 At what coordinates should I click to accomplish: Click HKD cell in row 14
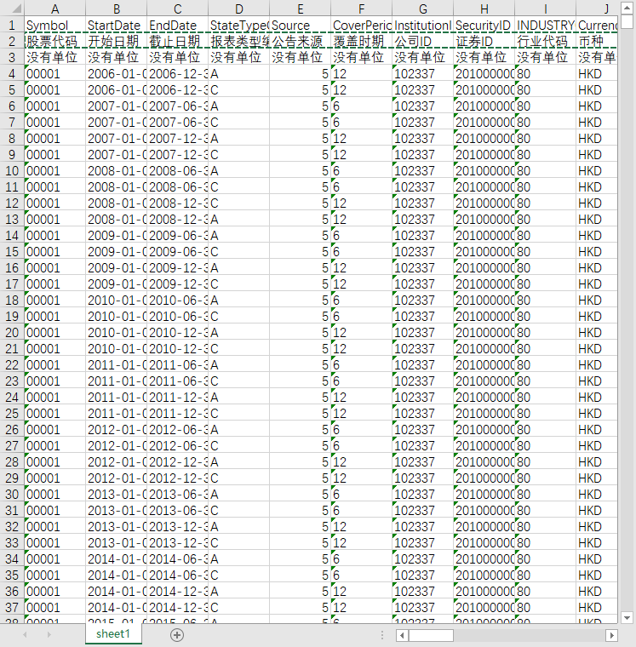coord(597,236)
